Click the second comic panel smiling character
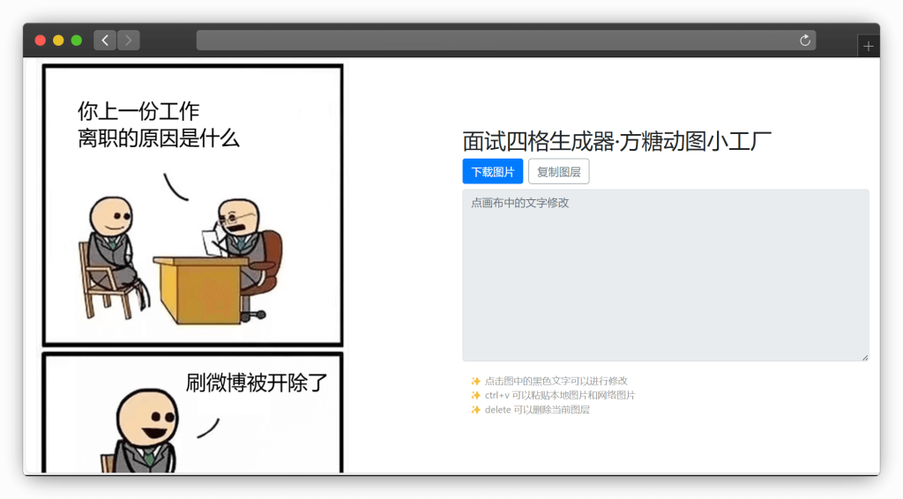903x499 pixels. pos(146,430)
